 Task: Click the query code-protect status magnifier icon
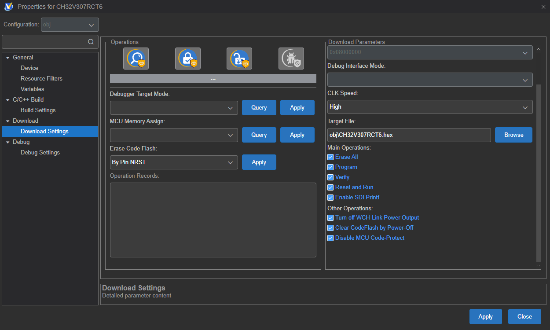click(x=136, y=59)
